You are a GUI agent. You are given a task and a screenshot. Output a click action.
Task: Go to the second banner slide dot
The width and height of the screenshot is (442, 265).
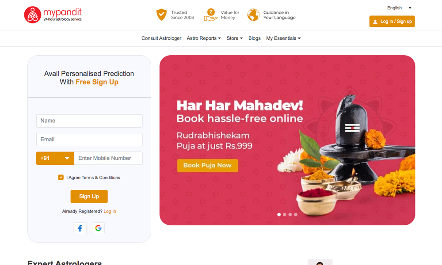284,215
